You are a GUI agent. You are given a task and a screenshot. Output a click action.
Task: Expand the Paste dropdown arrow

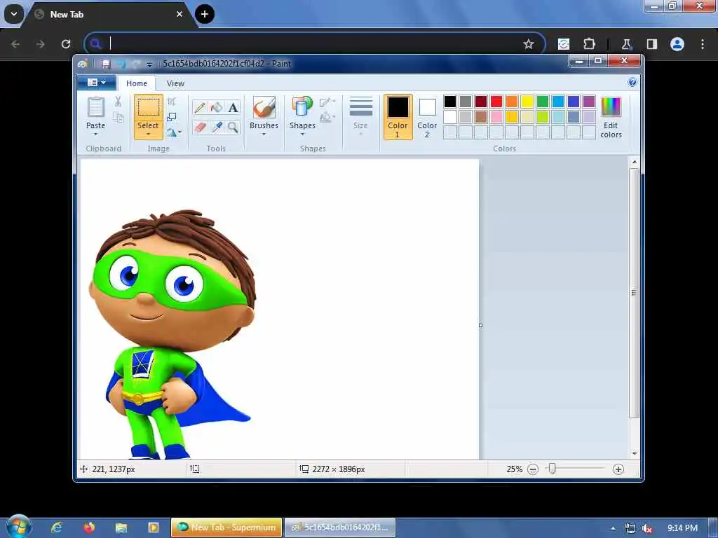95,134
